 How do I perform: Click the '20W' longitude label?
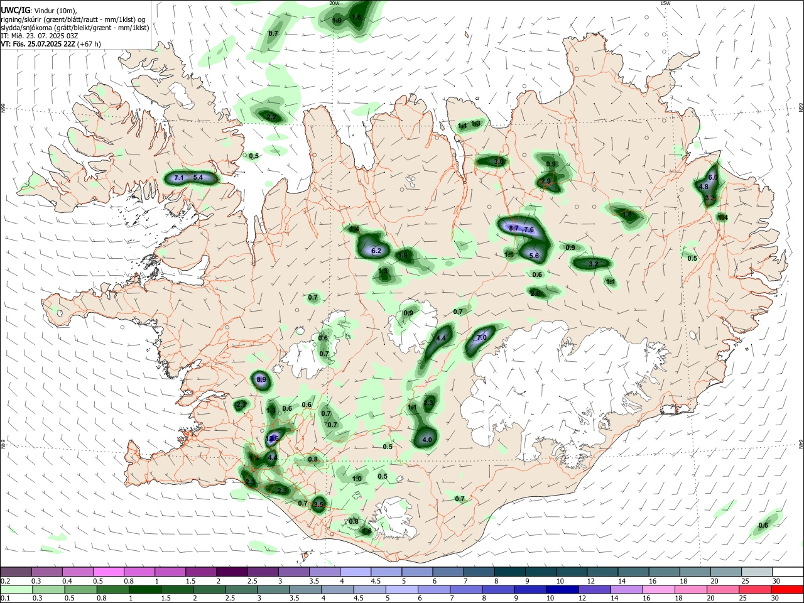pos(334,3)
